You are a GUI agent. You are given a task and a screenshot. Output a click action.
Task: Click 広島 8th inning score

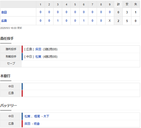tap(101, 21)
